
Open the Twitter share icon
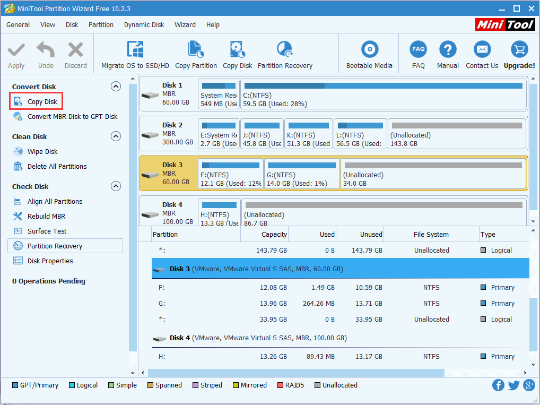[513, 385]
